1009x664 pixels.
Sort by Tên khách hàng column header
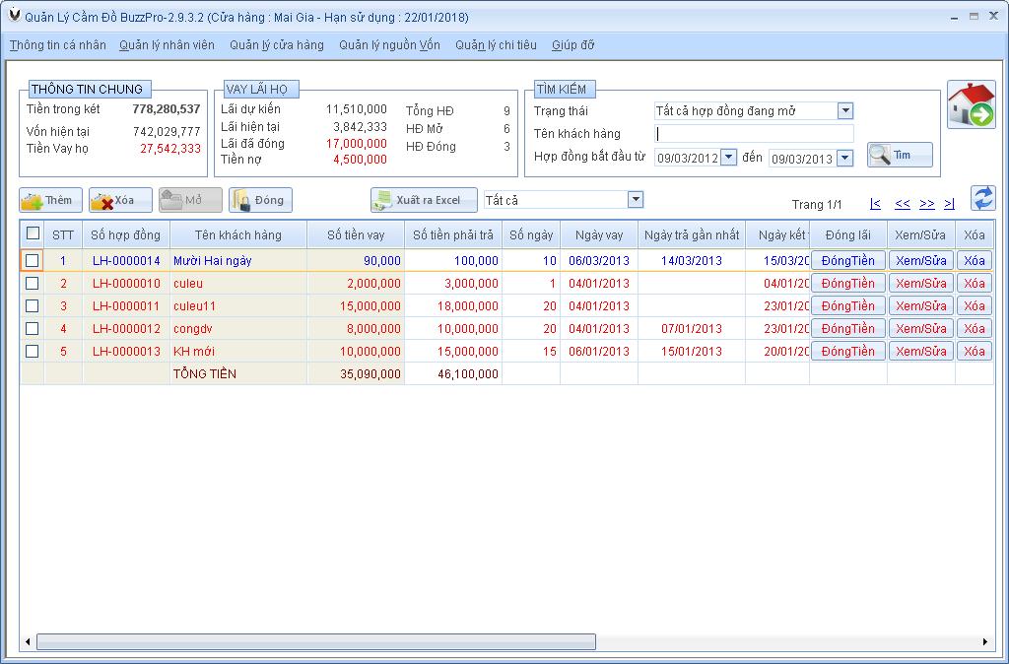click(x=238, y=234)
